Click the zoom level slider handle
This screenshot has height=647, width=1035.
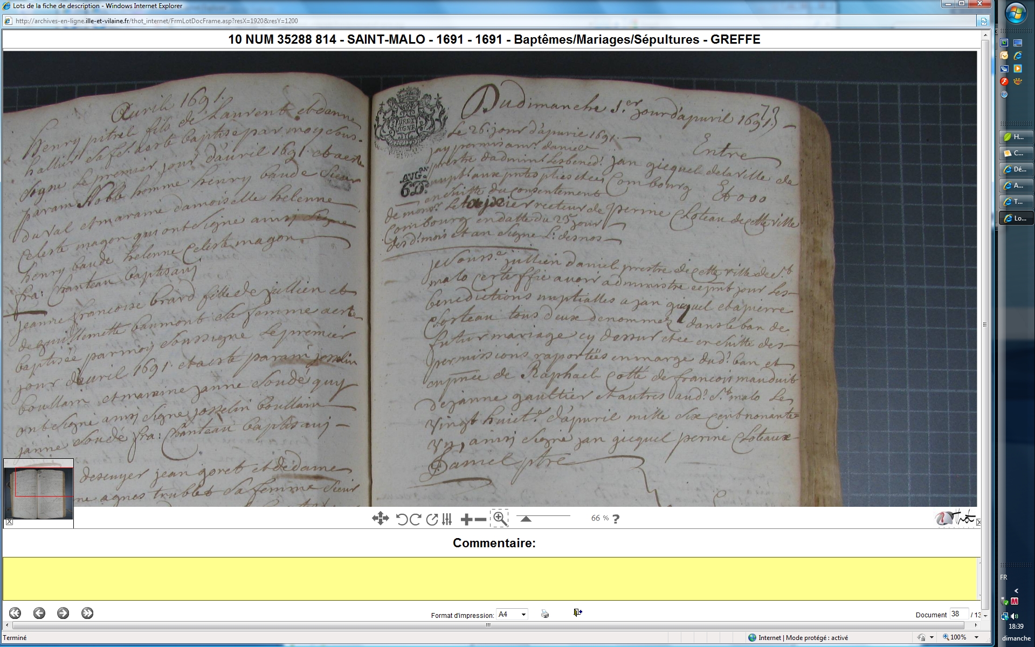coord(526,519)
